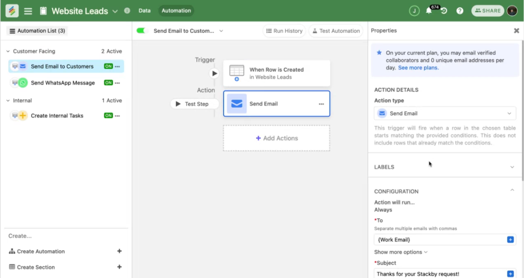
Task: Open the hamburger main menu
Action: [x=28, y=11]
